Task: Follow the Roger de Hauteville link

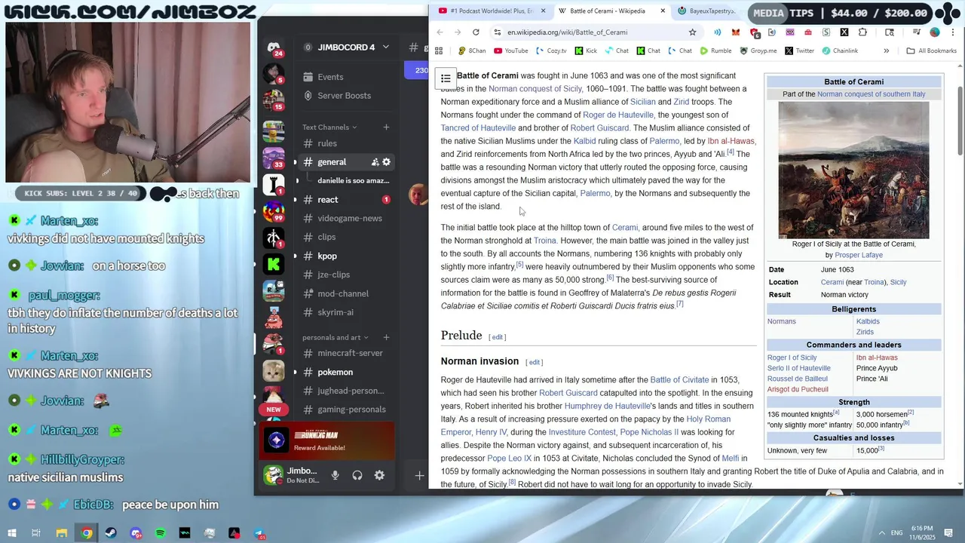Action: point(617,115)
